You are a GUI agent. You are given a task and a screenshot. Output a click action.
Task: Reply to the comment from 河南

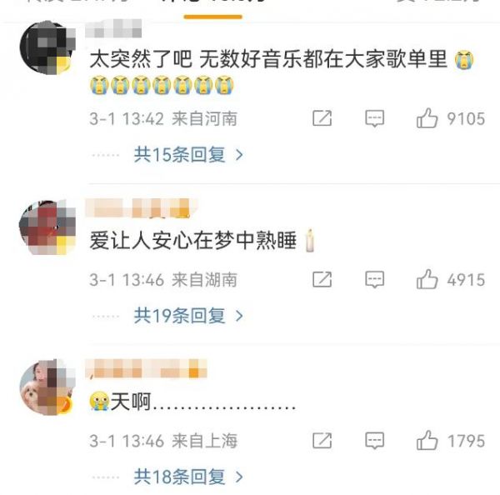[x=374, y=118]
